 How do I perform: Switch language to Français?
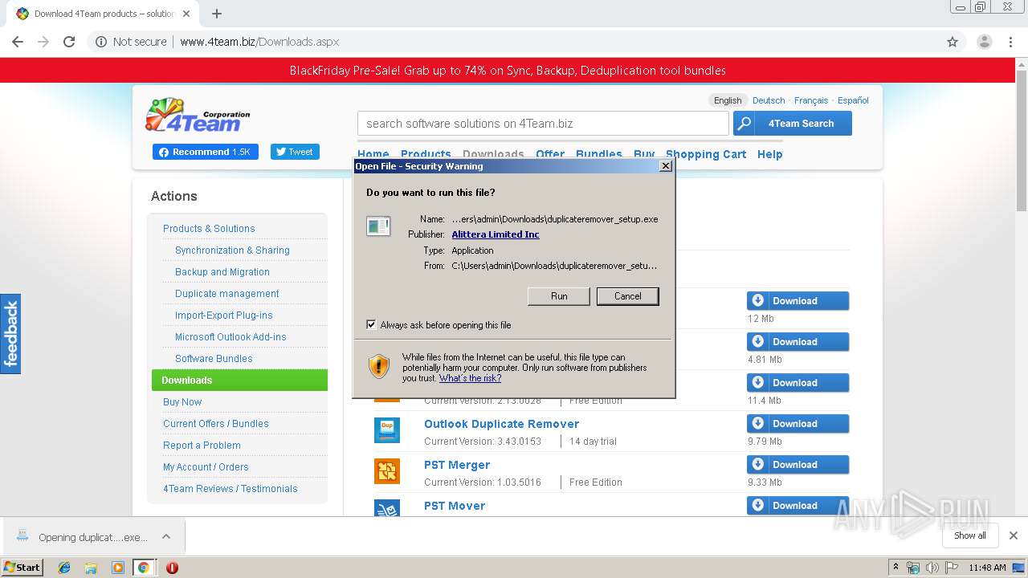click(x=811, y=100)
